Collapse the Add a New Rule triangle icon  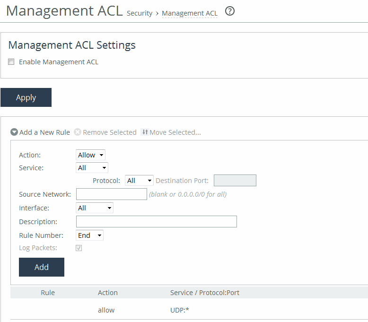click(14, 132)
